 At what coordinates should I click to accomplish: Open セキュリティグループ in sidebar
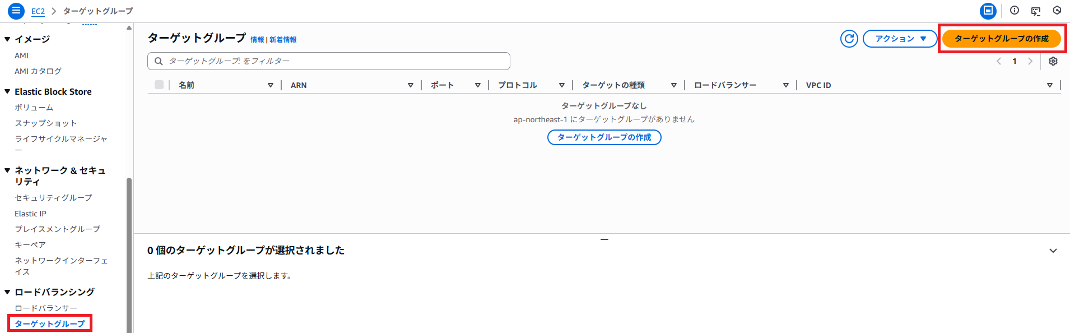tap(53, 197)
